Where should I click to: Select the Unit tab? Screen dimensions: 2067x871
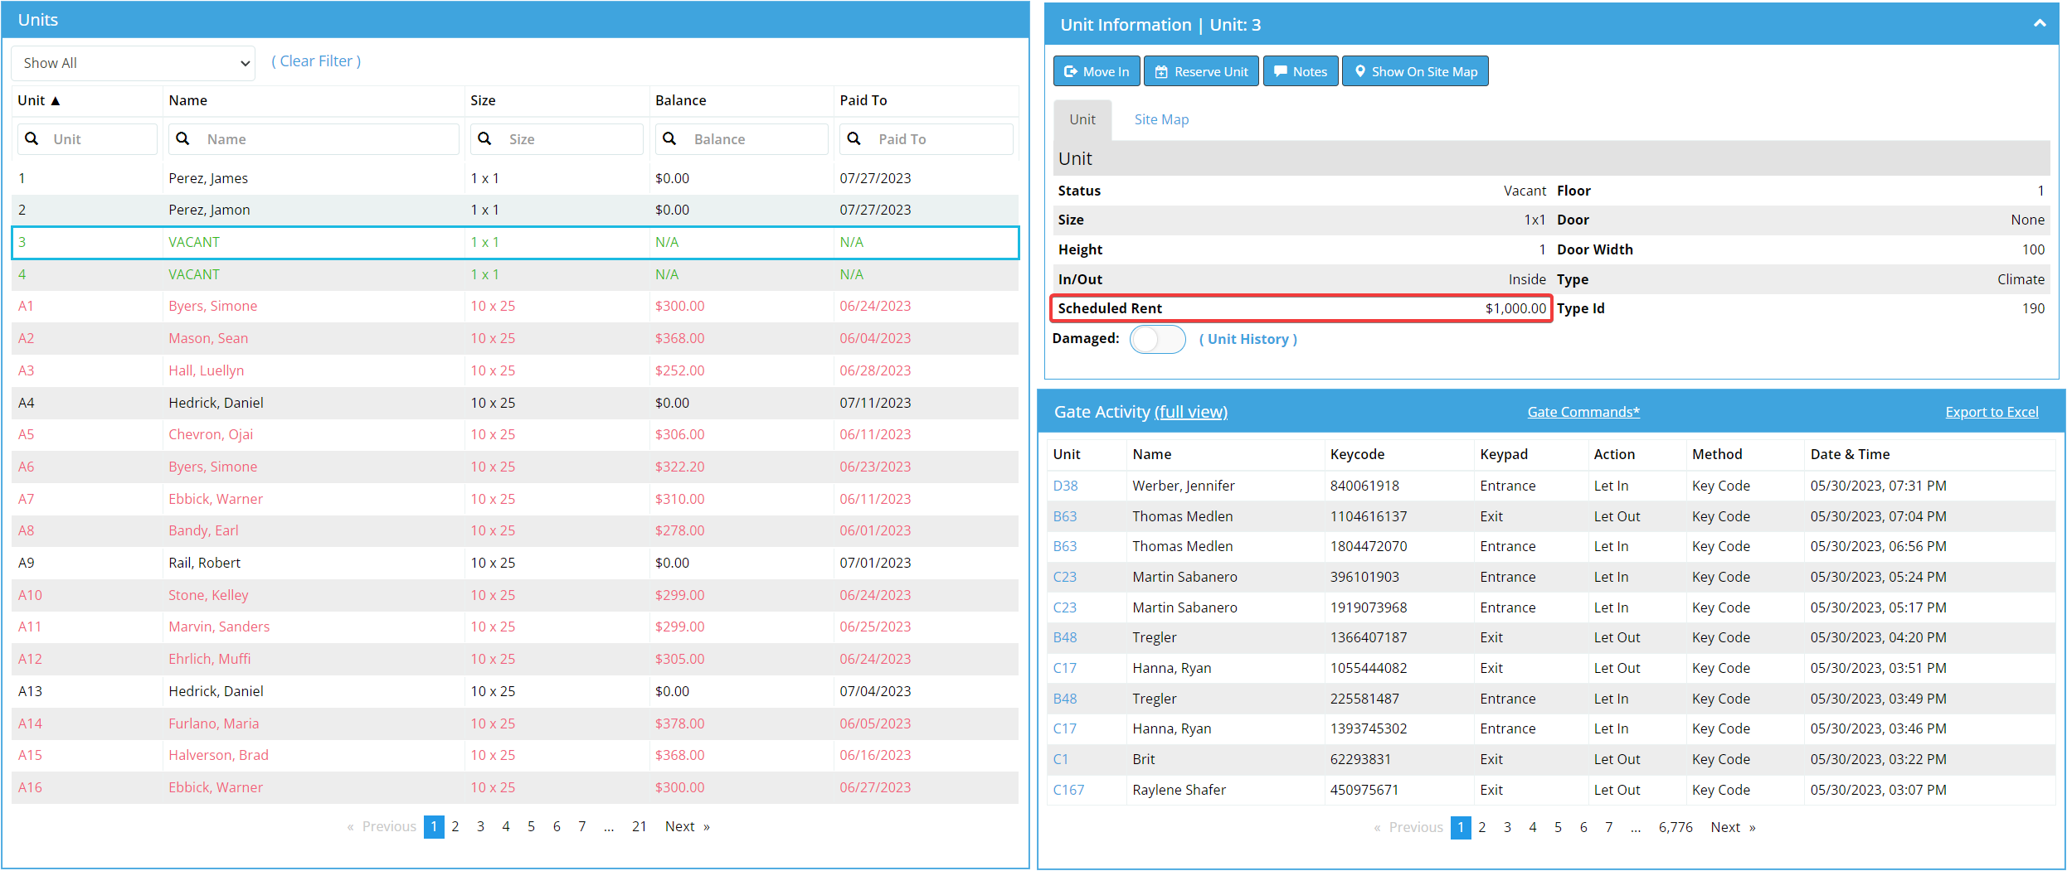coord(1082,119)
